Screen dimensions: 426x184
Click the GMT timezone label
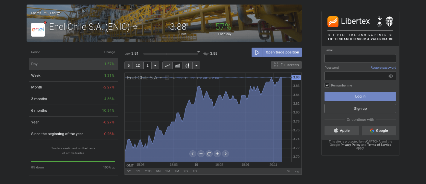click(x=130, y=165)
